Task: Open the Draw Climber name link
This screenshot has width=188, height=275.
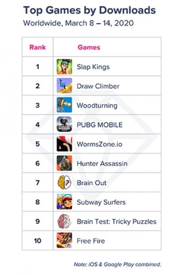Action: click(x=98, y=86)
